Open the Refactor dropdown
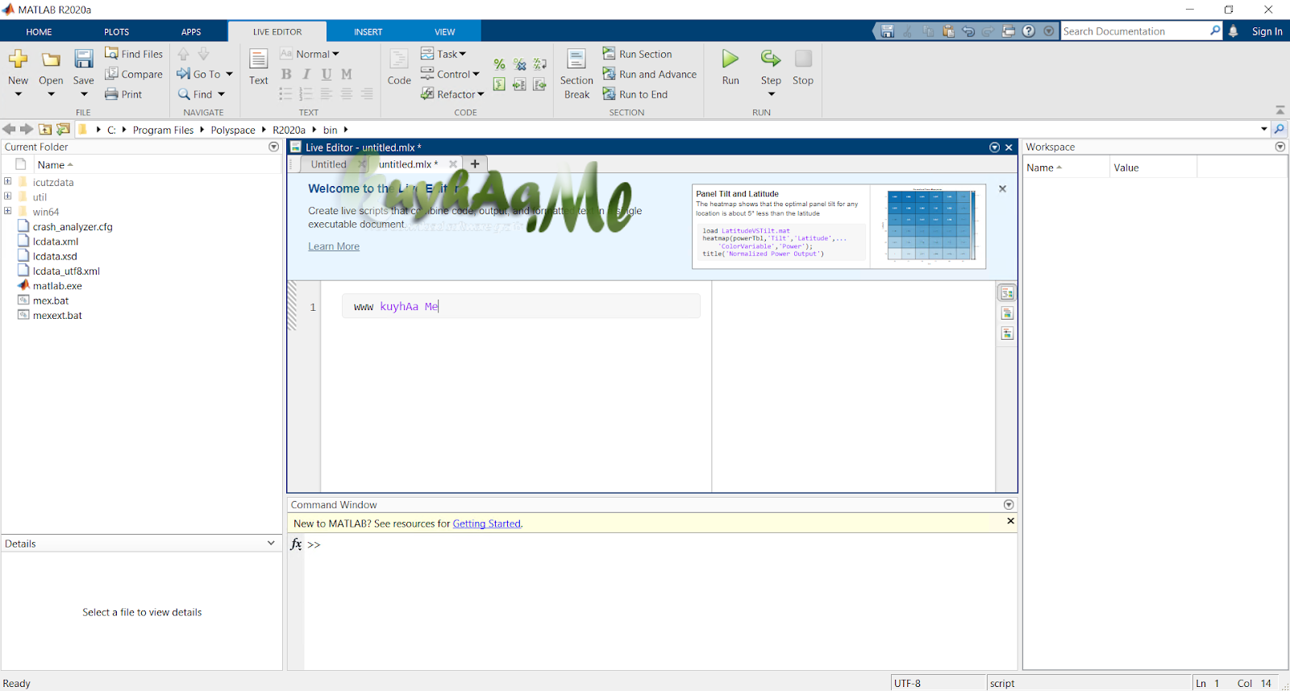The width and height of the screenshot is (1290, 691). pos(452,94)
